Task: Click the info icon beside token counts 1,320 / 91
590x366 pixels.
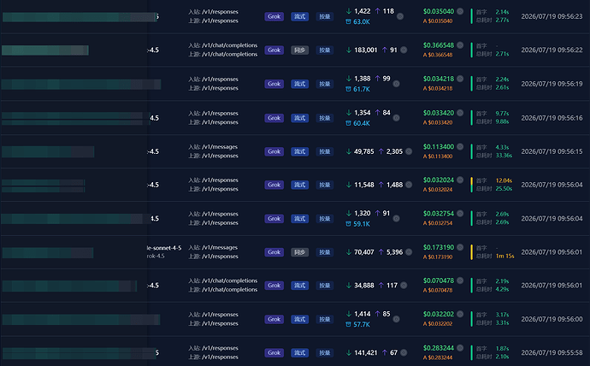Action: (x=396, y=219)
